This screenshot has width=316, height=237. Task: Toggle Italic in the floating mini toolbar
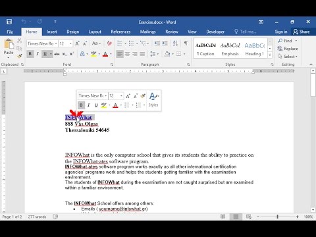[88, 105]
